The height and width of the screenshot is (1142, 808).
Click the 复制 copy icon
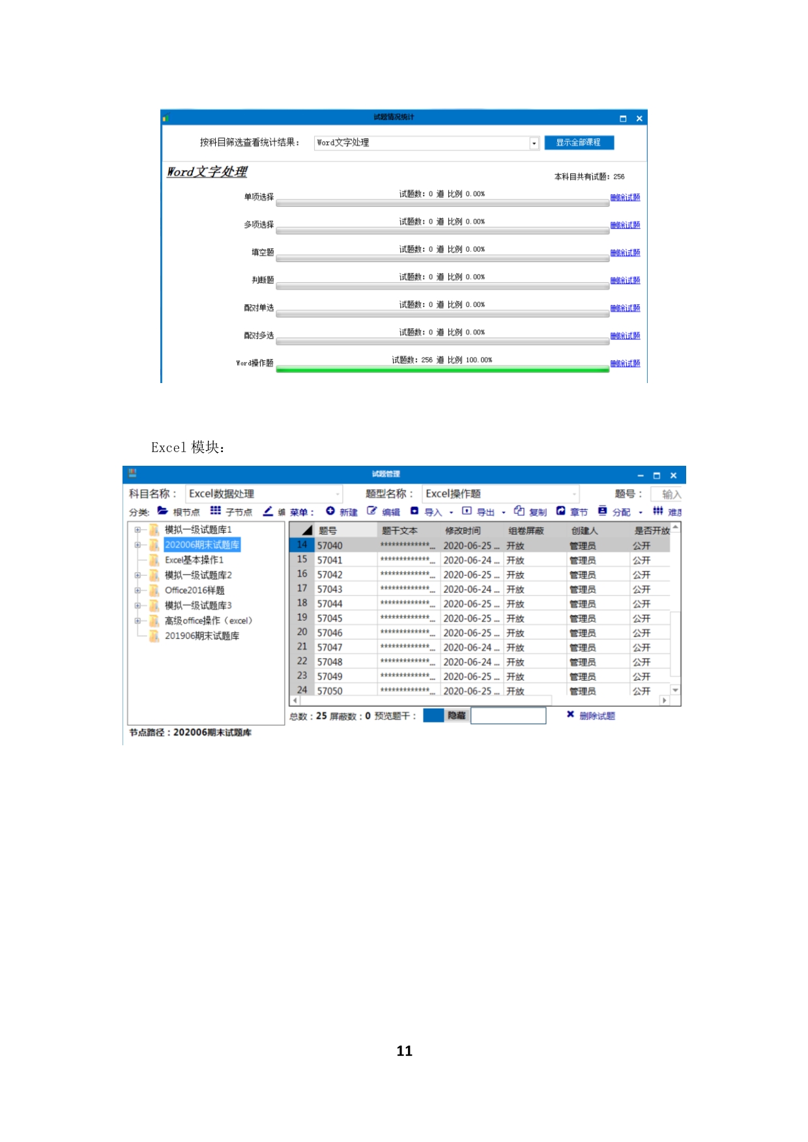(519, 511)
